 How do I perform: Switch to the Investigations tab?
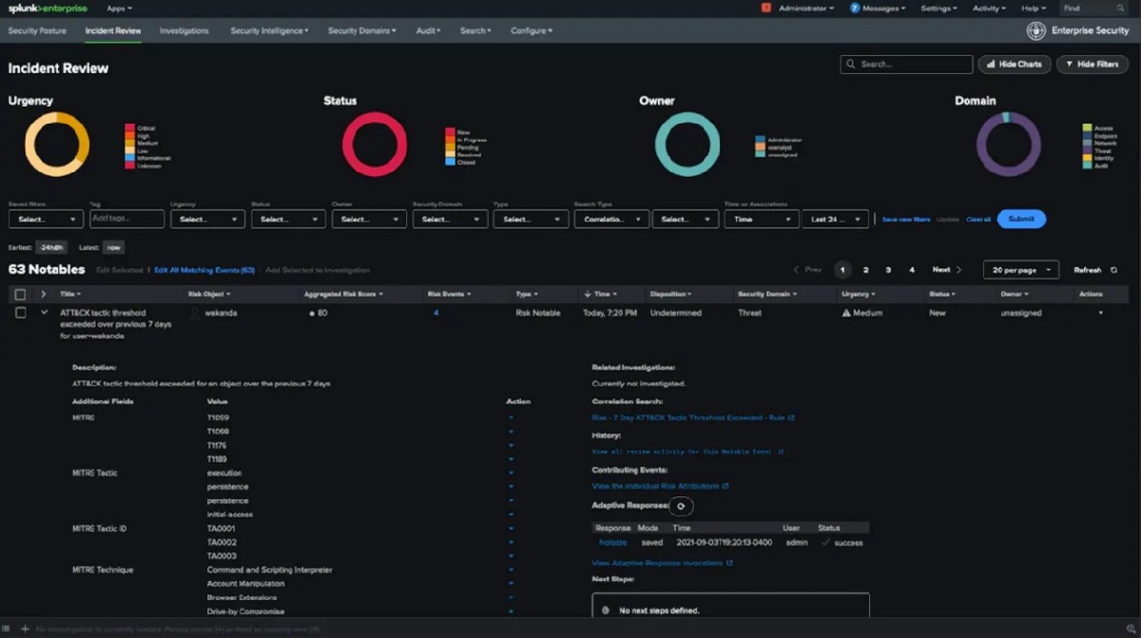click(x=184, y=30)
